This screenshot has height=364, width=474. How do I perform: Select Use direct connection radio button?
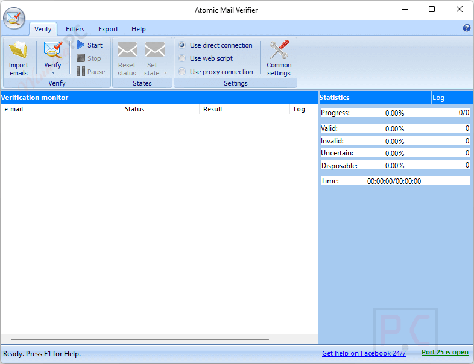coord(182,45)
